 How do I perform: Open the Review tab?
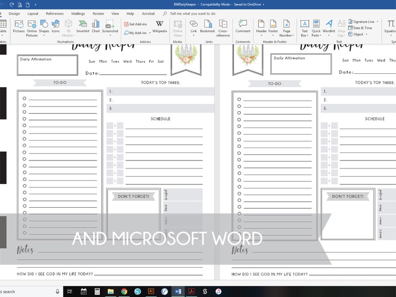point(98,13)
